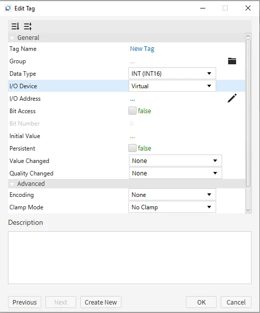Open the Encoding dropdown
This screenshot has height=313, width=260.
pyautogui.click(x=172, y=194)
